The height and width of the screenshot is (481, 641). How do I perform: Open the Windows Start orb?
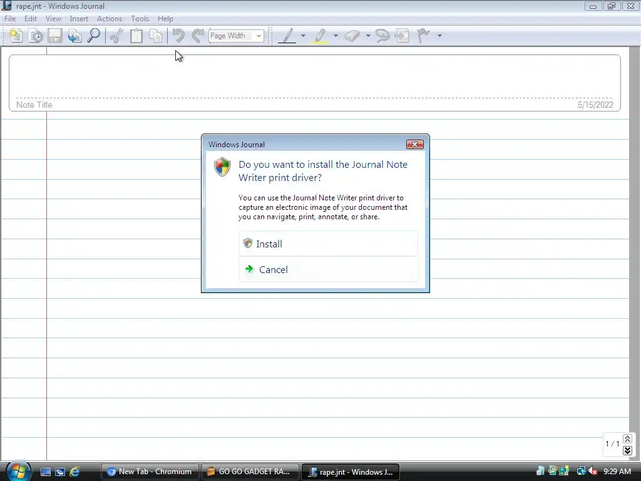click(x=18, y=471)
